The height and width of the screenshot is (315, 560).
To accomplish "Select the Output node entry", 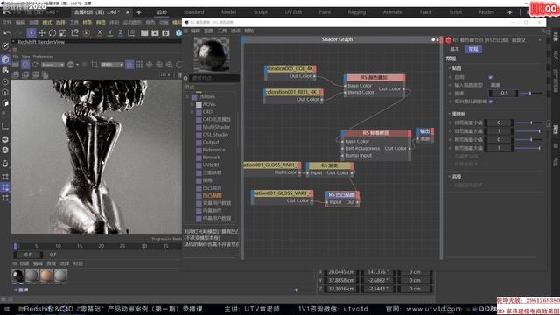I will click(211, 142).
